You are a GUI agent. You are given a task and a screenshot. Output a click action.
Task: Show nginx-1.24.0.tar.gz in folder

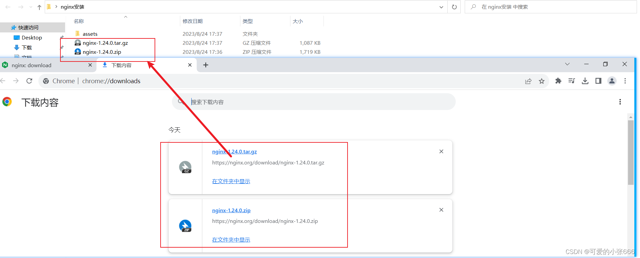click(x=231, y=181)
